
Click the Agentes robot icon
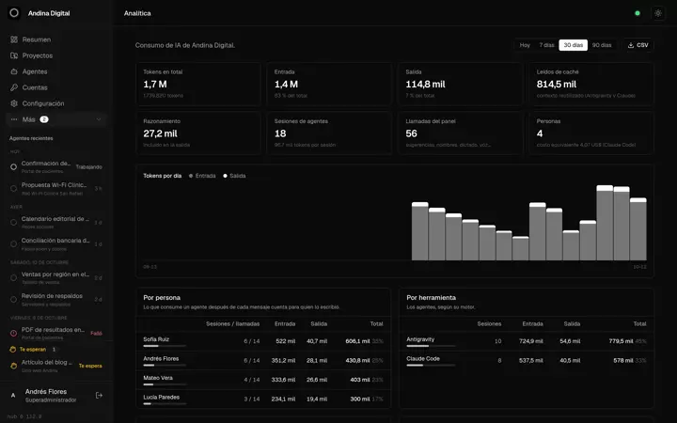(x=14, y=71)
